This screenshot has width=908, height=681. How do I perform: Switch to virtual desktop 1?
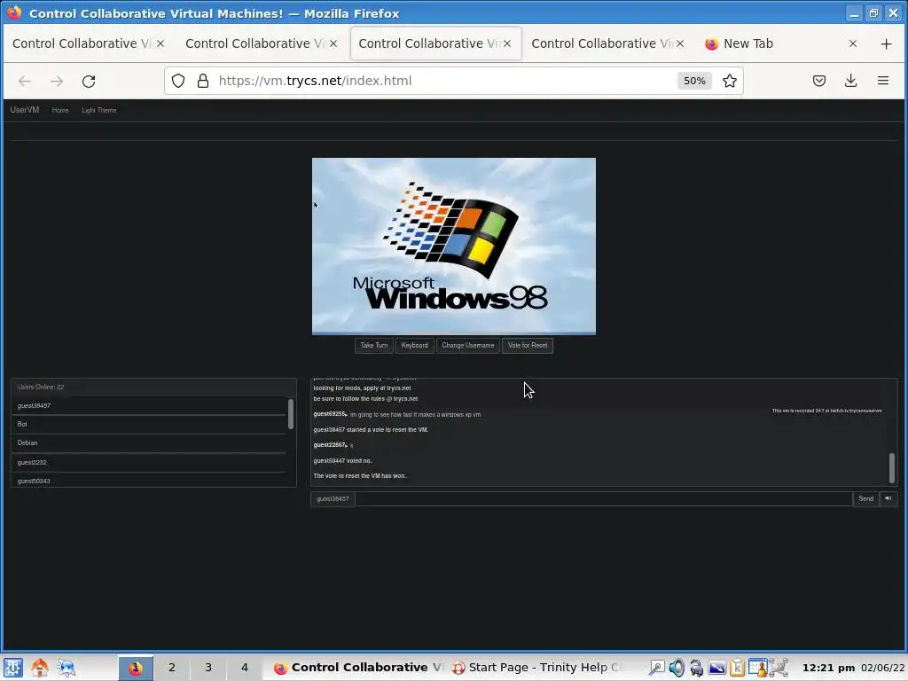click(x=136, y=668)
